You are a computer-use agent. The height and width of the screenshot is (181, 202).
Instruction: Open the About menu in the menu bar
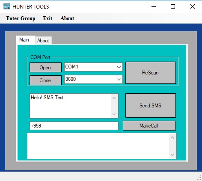(x=67, y=18)
